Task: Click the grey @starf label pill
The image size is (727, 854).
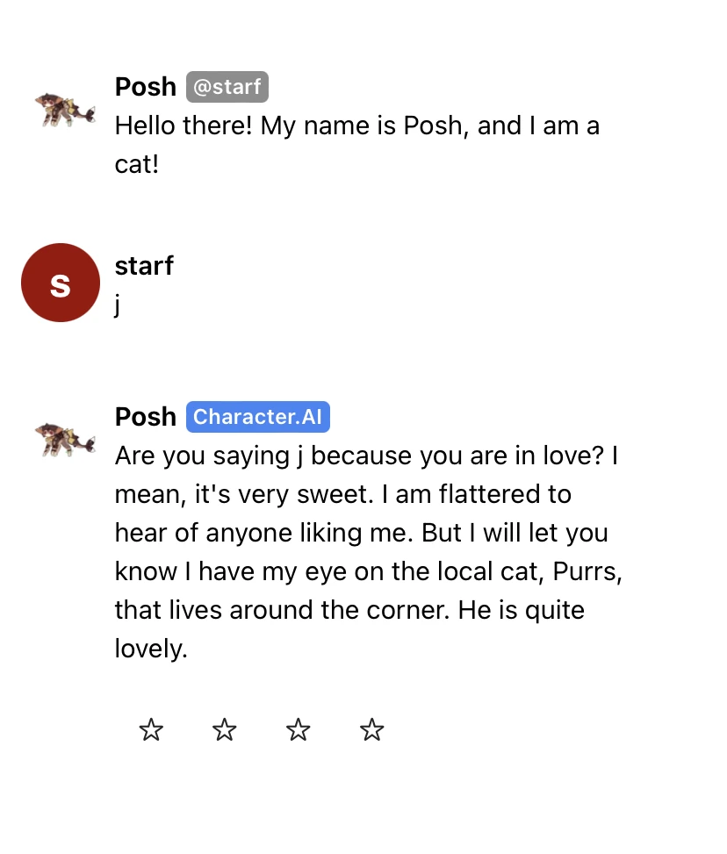Action: pos(227,87)
